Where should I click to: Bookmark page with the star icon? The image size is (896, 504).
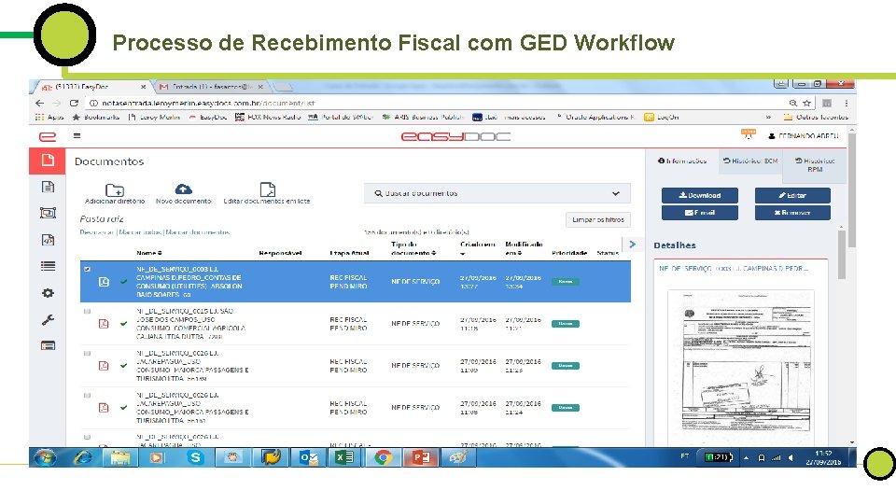[806, 104]
